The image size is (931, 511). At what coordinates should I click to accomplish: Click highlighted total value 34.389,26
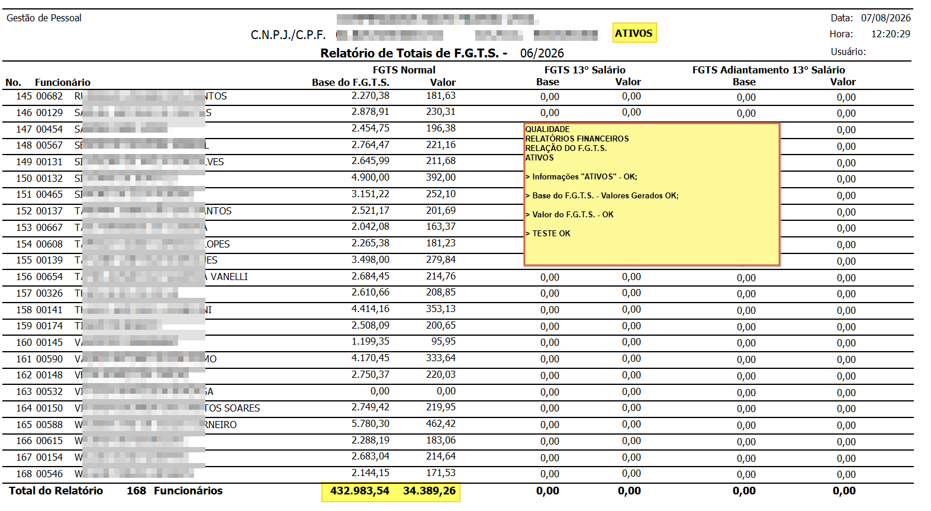[x=429, y=490]
